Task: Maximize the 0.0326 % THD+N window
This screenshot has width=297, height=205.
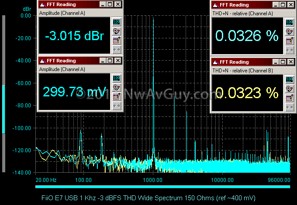Action: [283, 5]
